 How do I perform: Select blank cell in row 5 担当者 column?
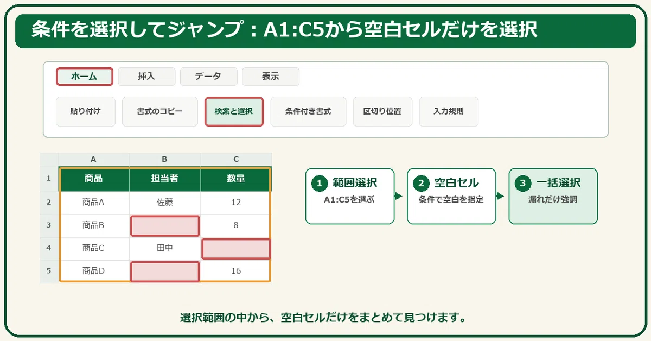[165, 271]
